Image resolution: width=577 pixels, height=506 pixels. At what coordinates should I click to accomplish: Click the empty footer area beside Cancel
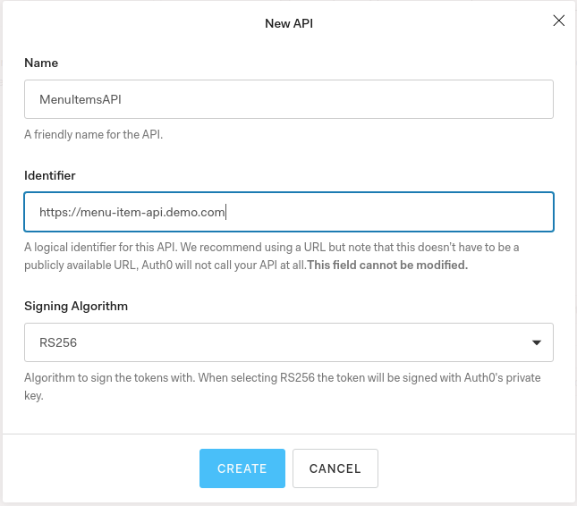pyautogui.click(x=474, y=468)
